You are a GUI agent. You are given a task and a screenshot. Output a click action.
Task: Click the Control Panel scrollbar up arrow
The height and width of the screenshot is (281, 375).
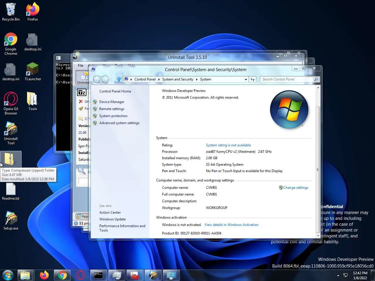318,88
